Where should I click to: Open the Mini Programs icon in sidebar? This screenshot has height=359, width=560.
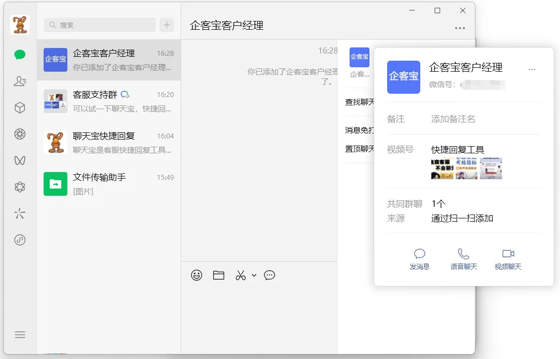[x=20, y=240]
